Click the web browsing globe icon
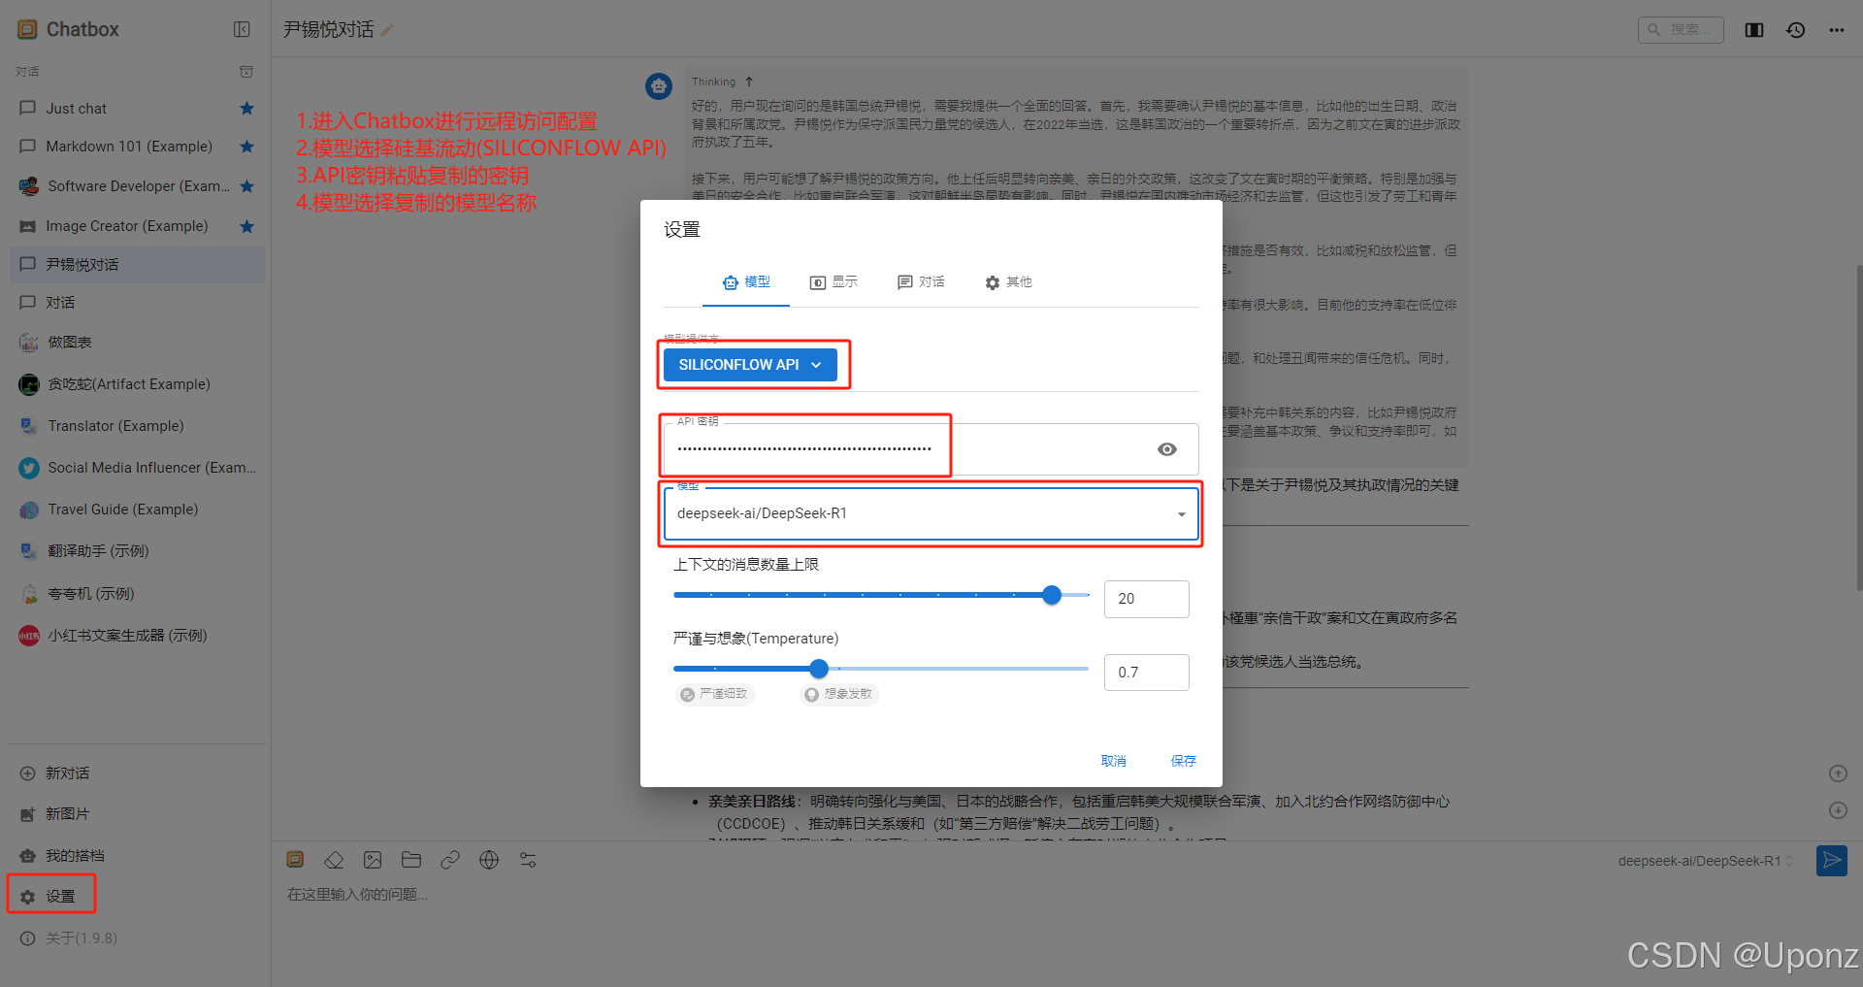The height and width of the screenshot is (987, 1863). click(489, 860)
